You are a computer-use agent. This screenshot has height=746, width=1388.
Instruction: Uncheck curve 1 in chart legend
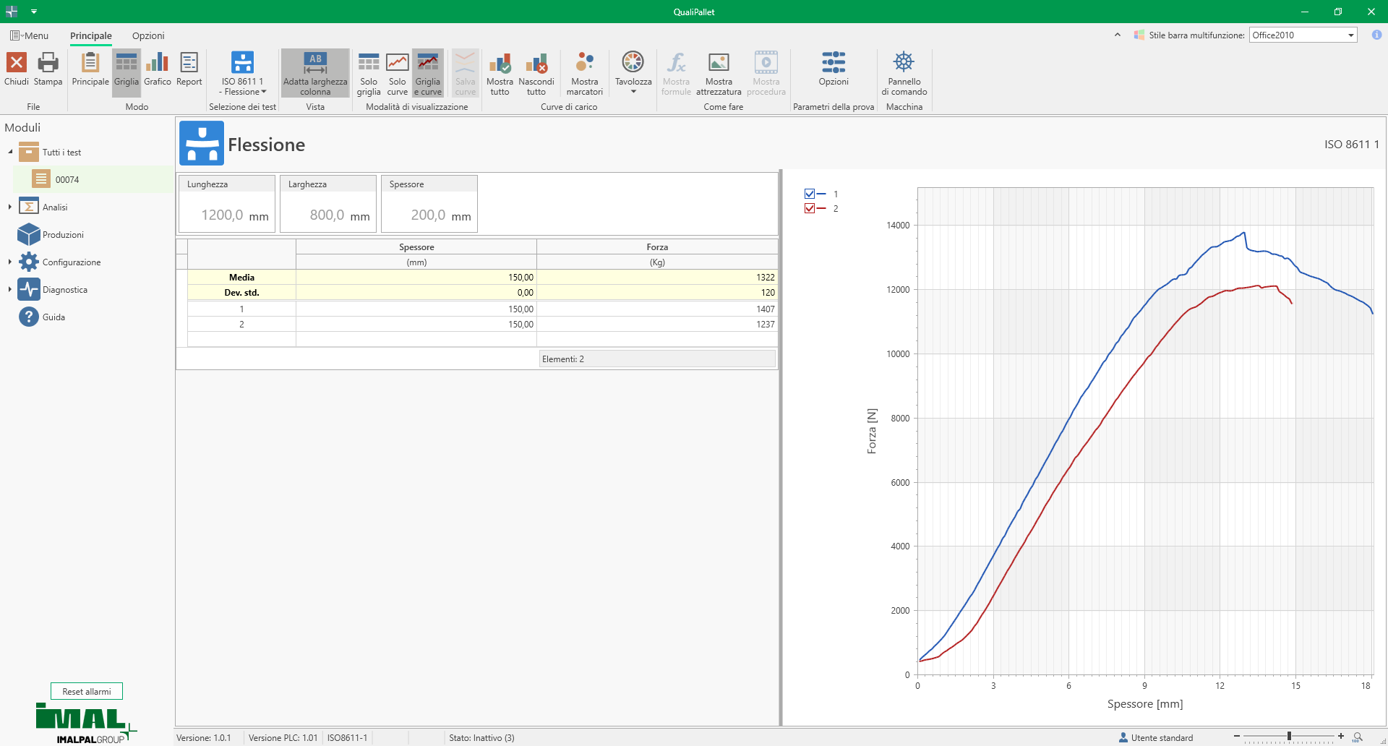[x=810, y=194]
